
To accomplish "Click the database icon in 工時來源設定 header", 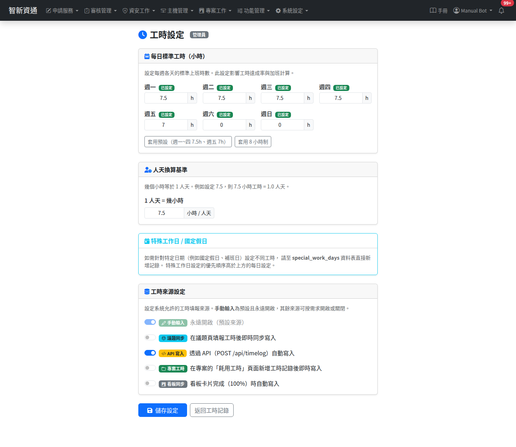I will pos(147,292).
